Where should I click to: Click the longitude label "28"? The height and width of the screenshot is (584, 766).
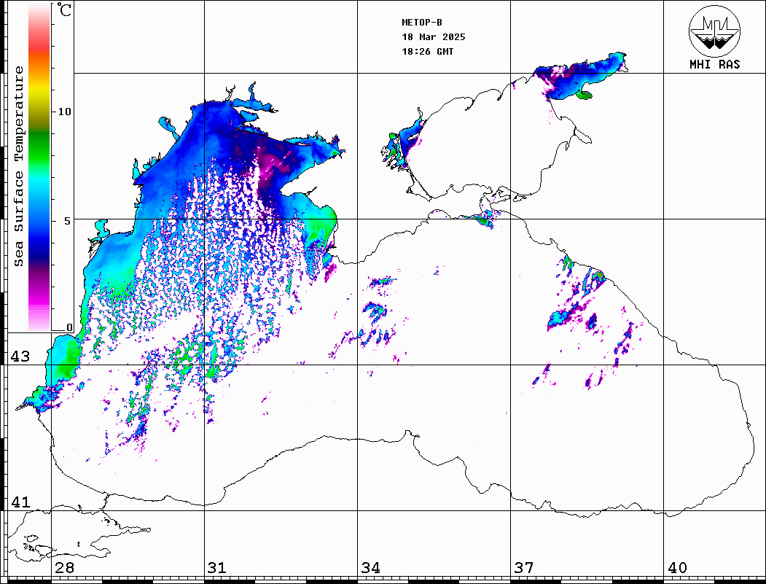pyautogui.click(x=64, y=567)
